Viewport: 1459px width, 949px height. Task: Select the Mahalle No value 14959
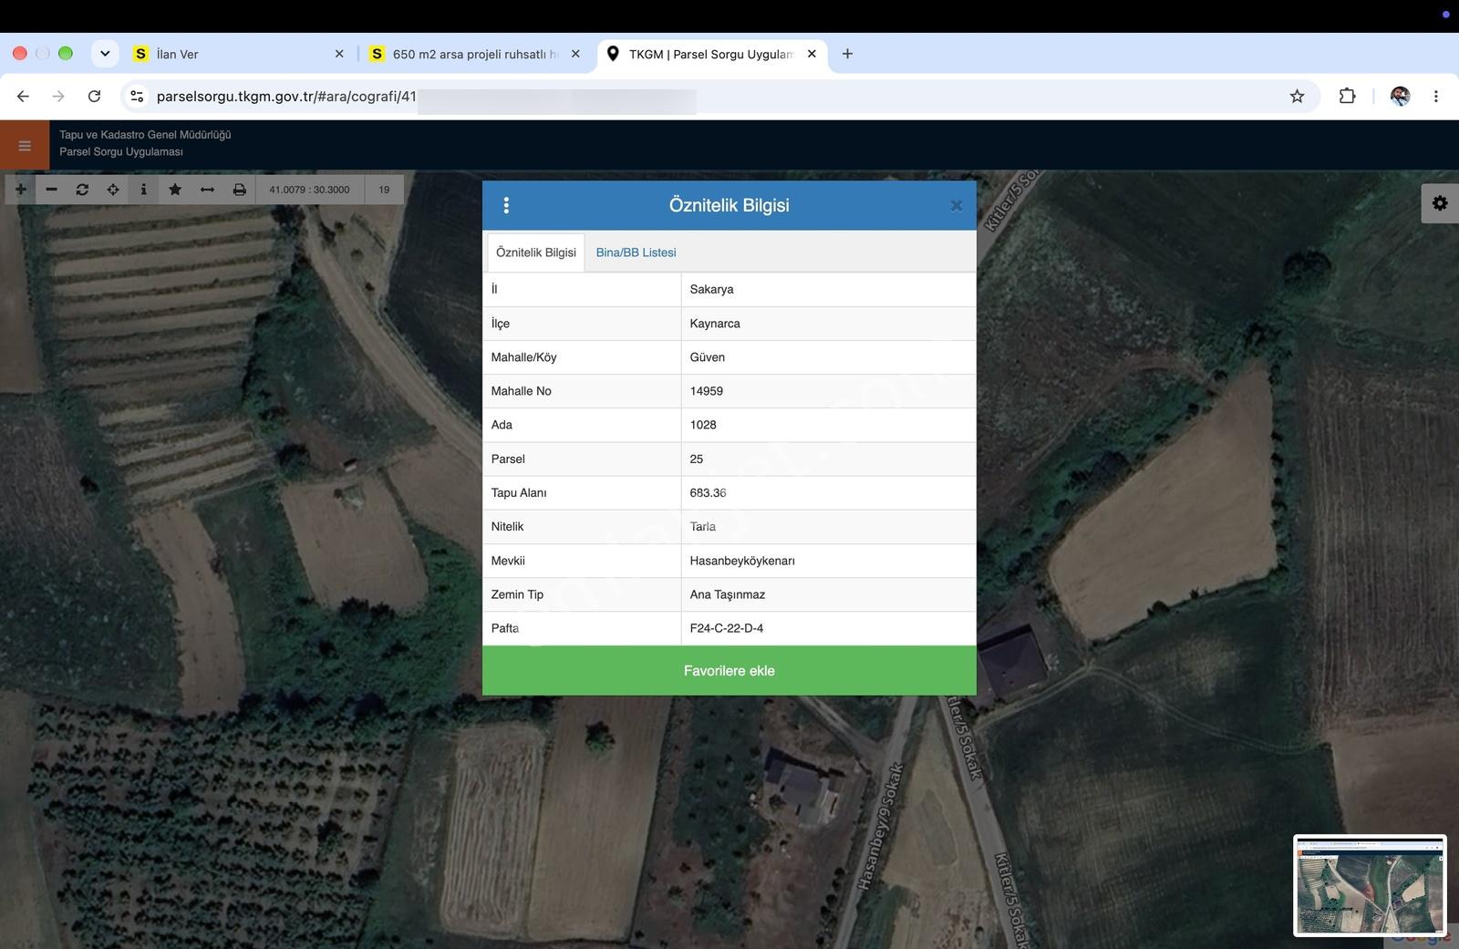[707, 391]
